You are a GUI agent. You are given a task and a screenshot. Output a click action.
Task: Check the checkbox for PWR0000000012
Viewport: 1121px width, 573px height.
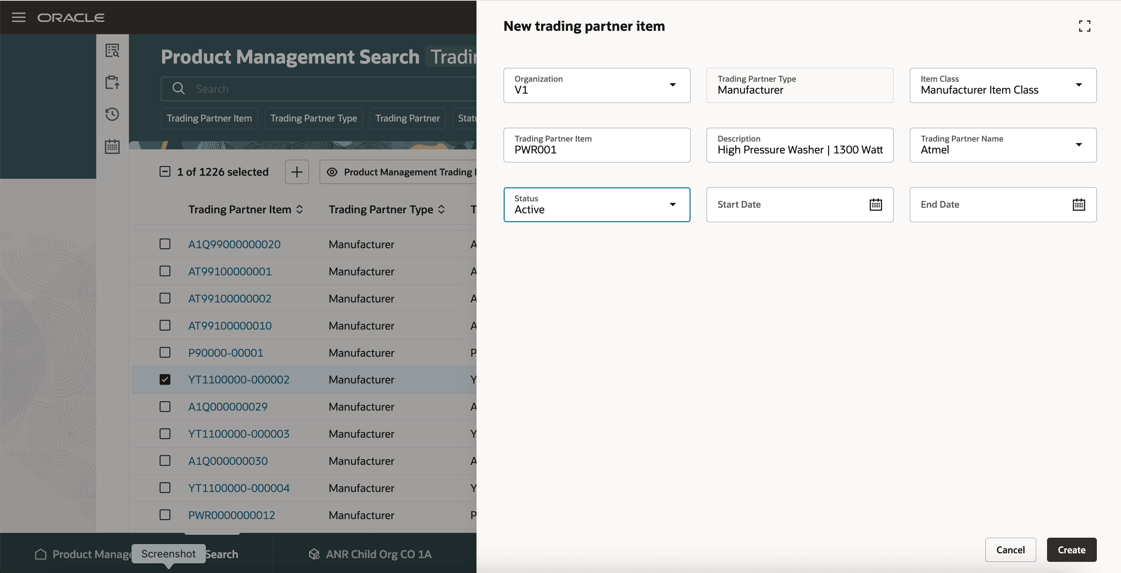tap(165, 515)
